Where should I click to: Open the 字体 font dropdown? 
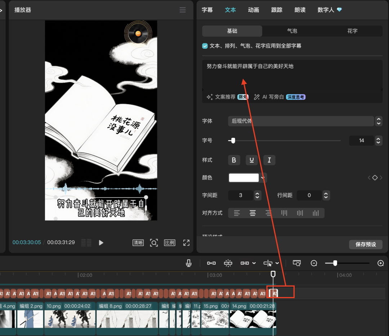click(x=301, y=121)
